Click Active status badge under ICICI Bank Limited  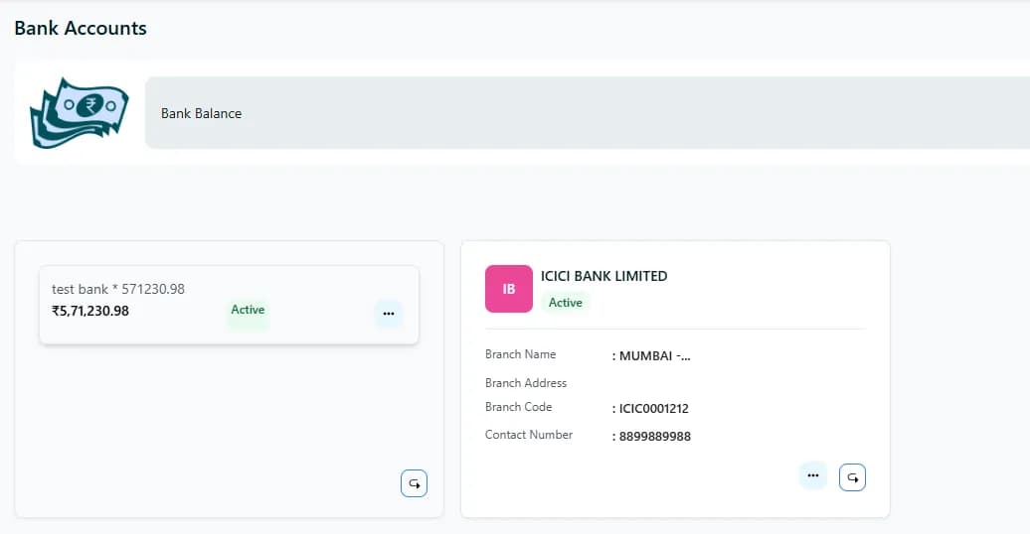565,303
